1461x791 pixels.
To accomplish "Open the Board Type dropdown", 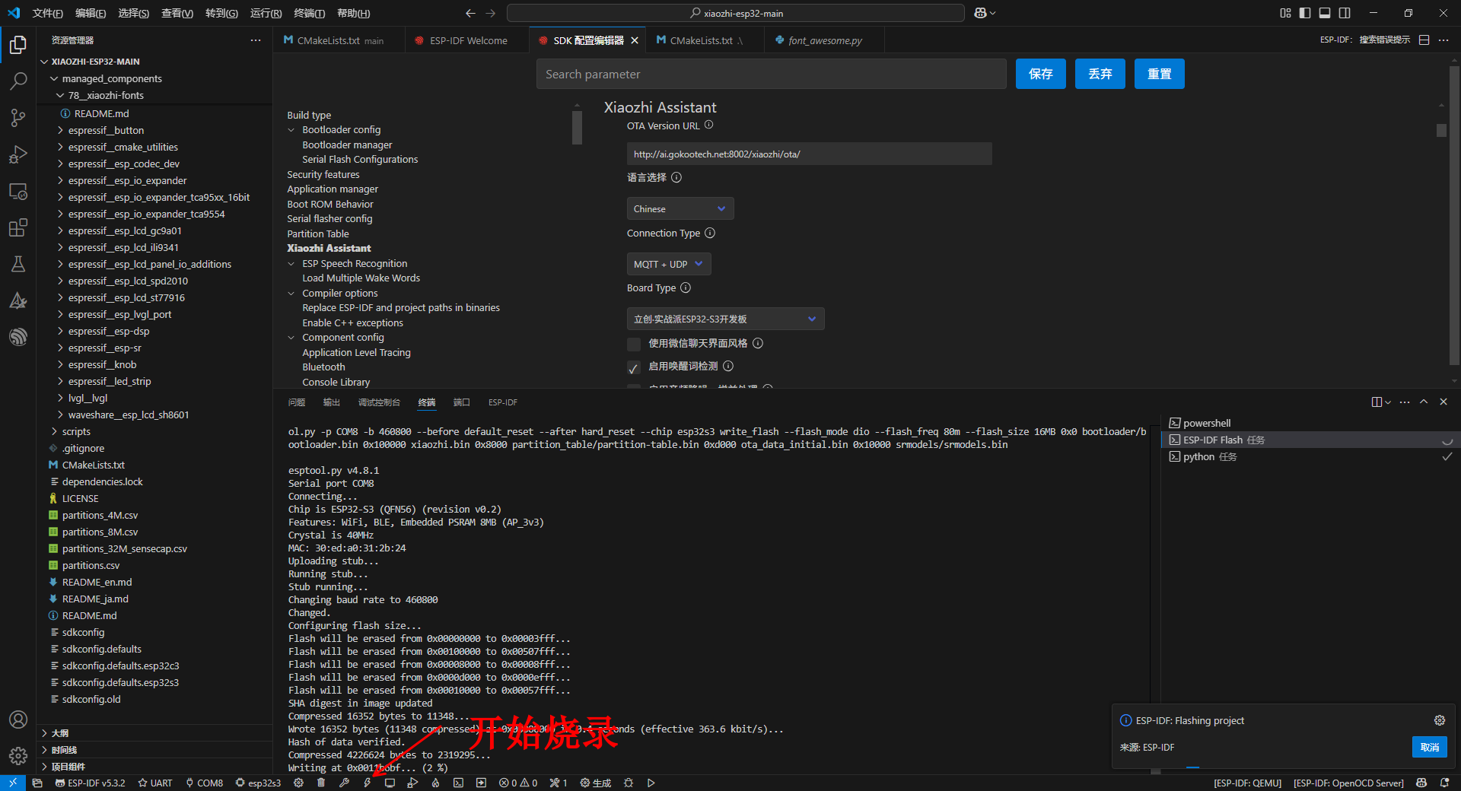I will pos(725,319).
